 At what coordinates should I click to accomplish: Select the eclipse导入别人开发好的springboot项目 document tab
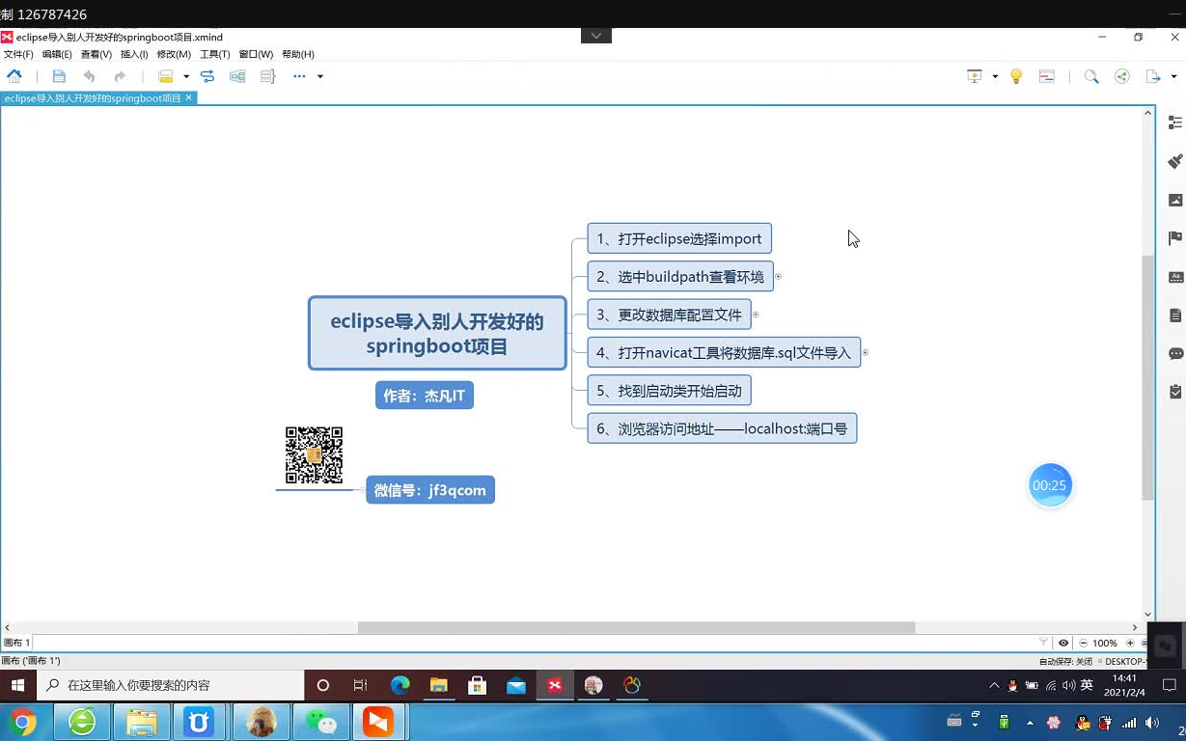pyautogui.click(x=92, y=97)
